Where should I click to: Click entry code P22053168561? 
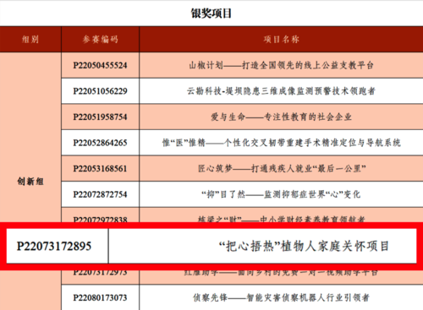100,168
